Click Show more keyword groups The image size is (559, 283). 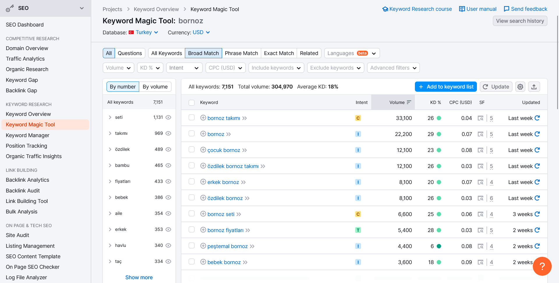coord(139,277)
